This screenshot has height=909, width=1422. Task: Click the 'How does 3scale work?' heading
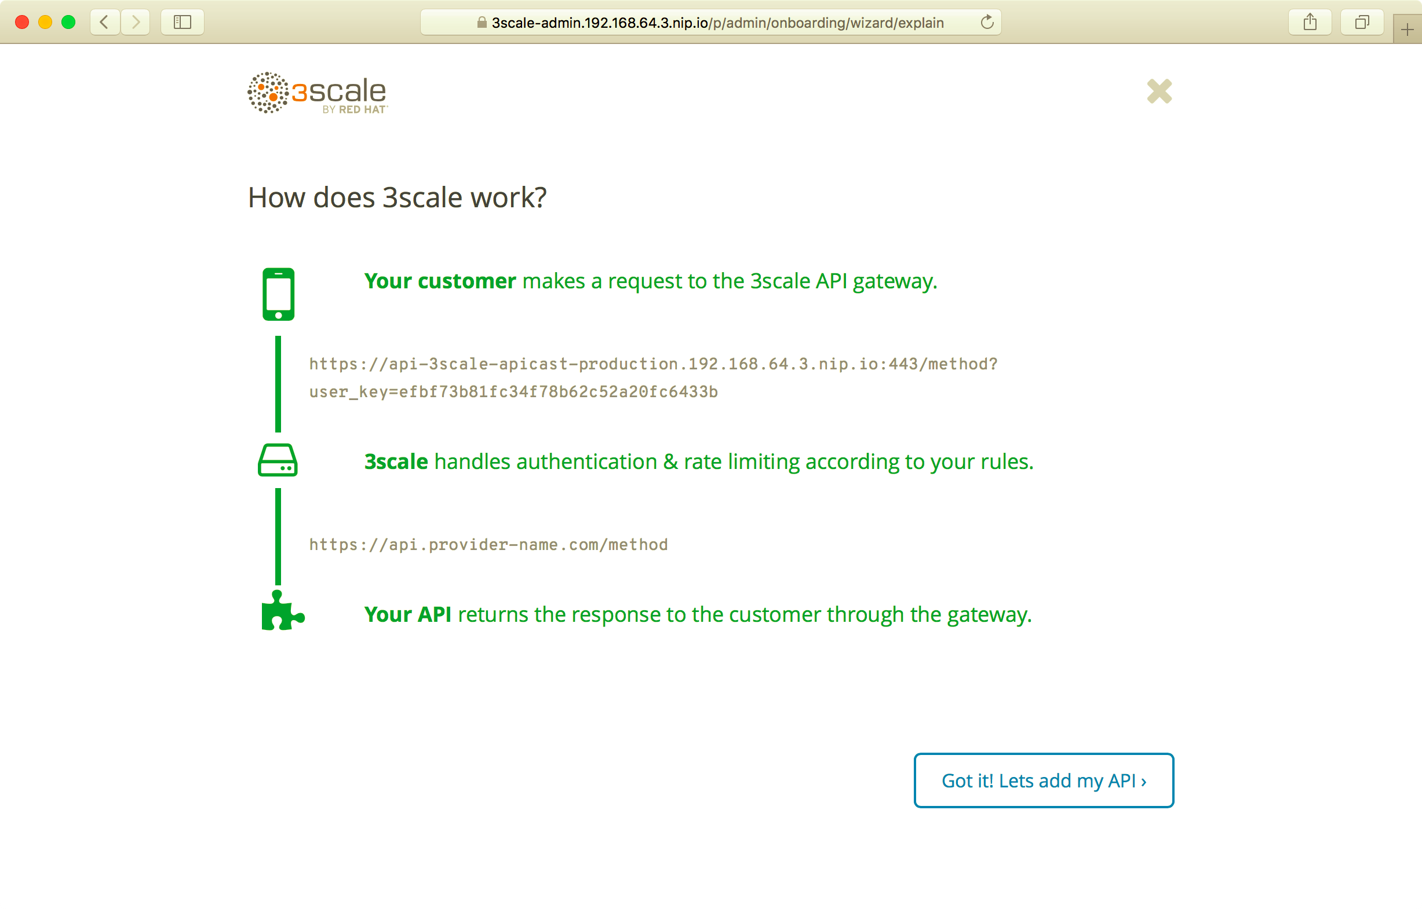397,197
